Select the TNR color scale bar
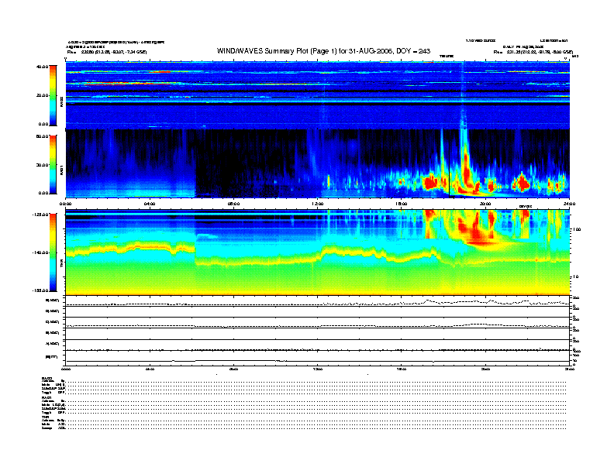Screen dimensions: 614x474 click(x=53, y=252)
